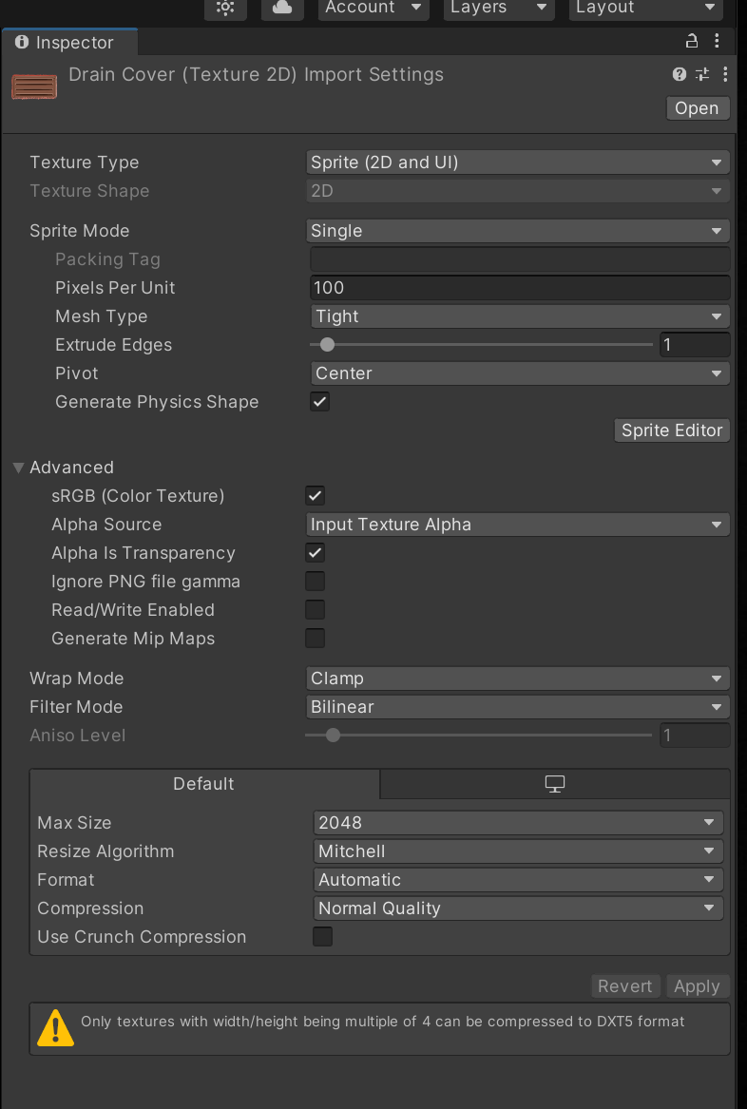
Task: Open the Inspector tab's three-dot menu
Action: pos(718,41)
